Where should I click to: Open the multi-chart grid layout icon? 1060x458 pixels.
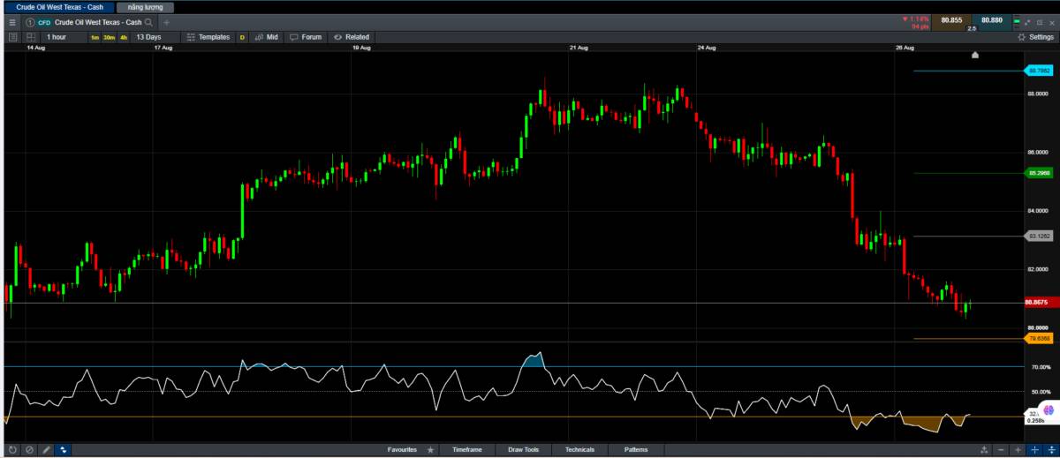point(31,37)
